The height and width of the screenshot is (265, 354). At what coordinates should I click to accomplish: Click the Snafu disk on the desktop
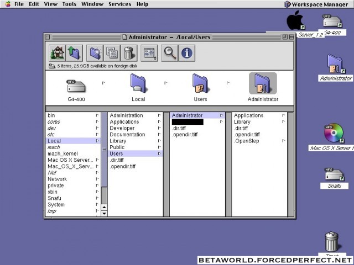(x=334, y=177)
